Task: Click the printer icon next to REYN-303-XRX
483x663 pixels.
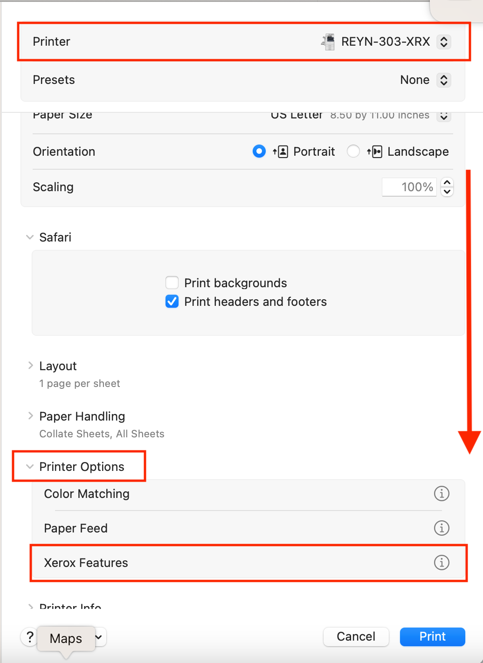Action: 328,41
